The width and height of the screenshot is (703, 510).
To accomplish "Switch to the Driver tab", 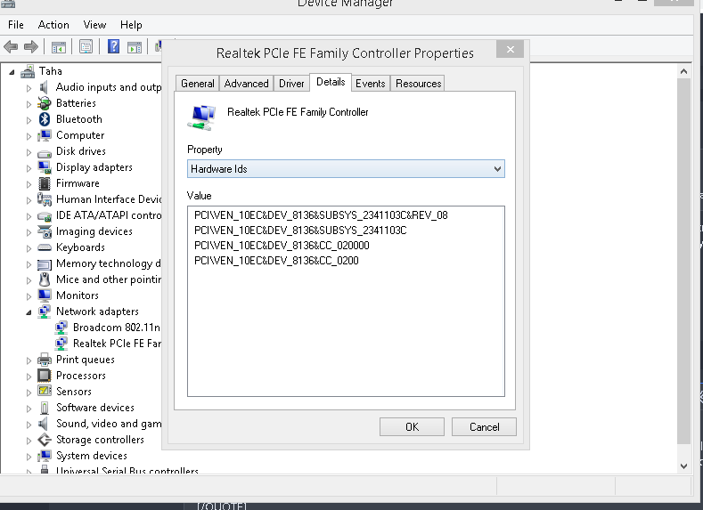I will pyautogui.click(x=291, y=84).
